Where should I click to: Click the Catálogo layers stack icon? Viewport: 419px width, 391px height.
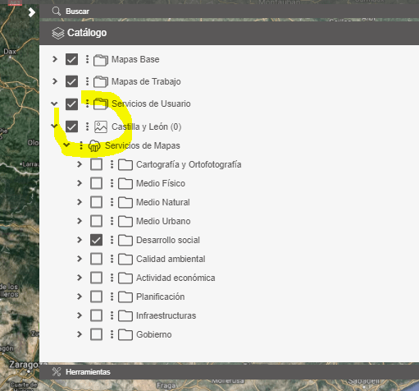click(58, 33)
